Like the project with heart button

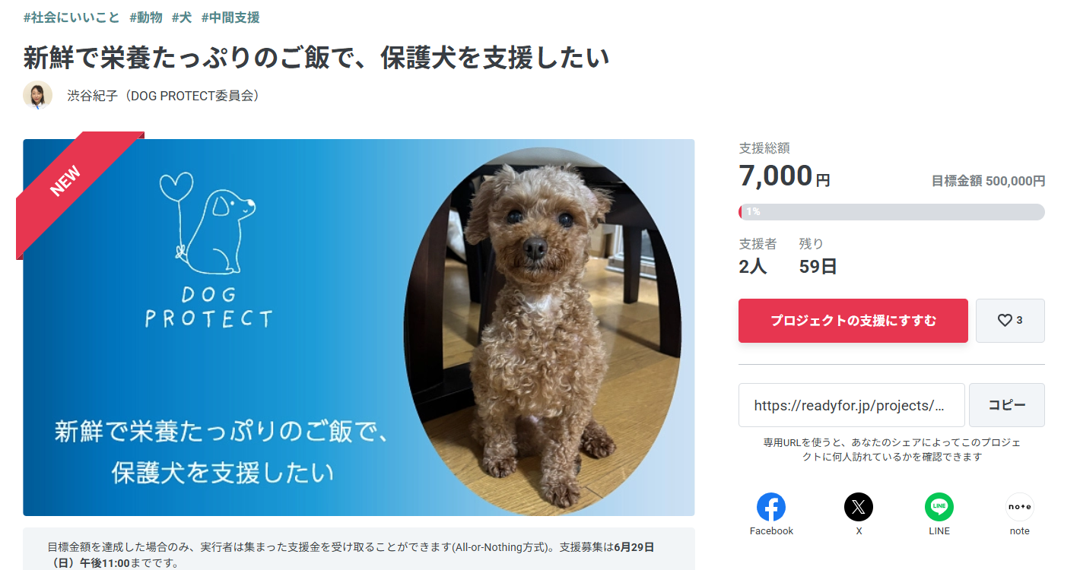[1010, 321]
